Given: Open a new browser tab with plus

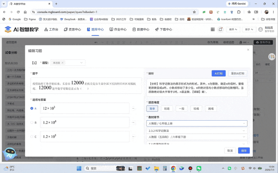Looking at the screenshot, I should [56, 4].
